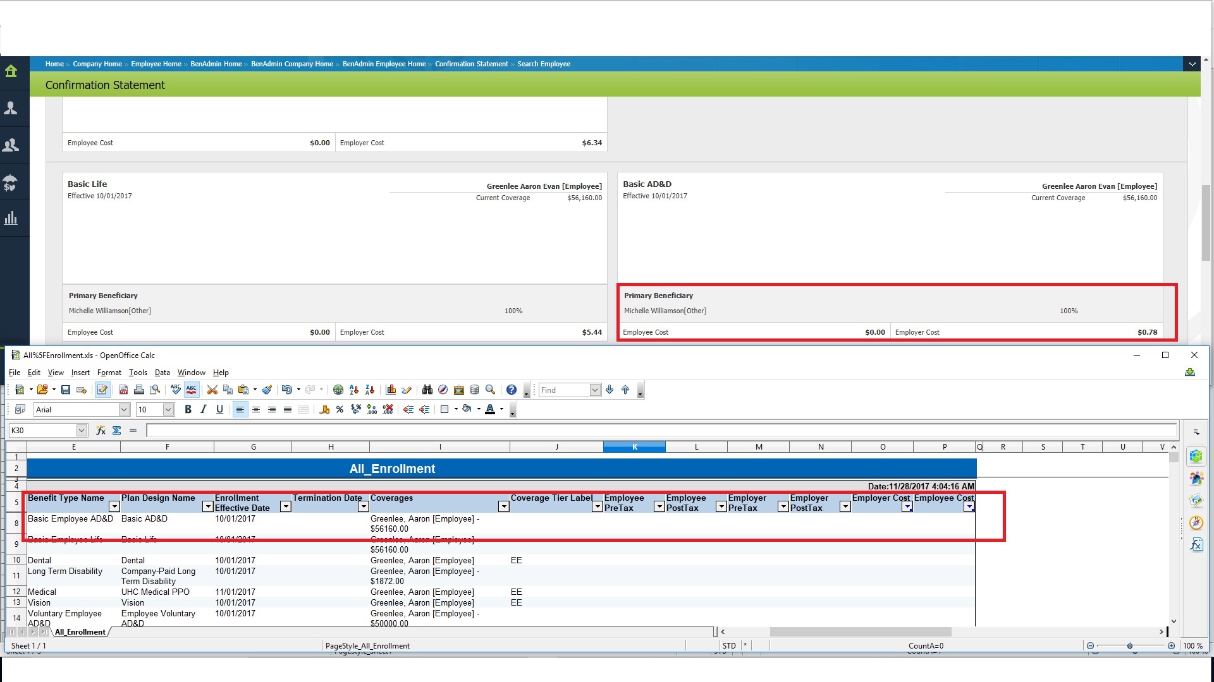Open the font name dropdown
This screenshot has height=682, width=1214.
coord(124,409)
